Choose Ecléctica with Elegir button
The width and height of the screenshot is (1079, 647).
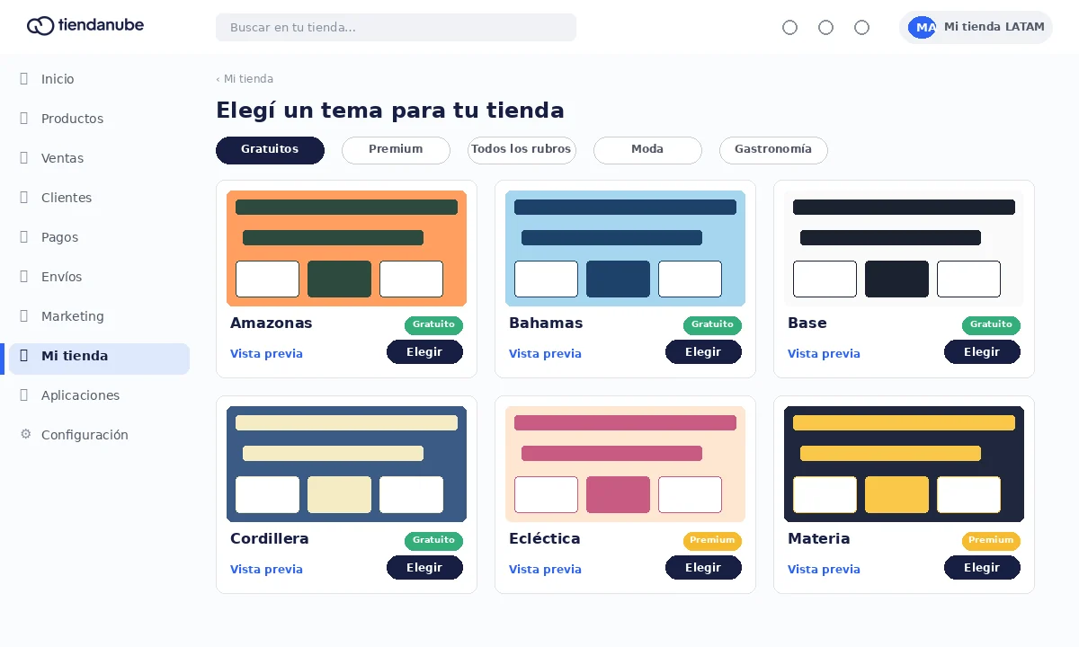point(703,568)
